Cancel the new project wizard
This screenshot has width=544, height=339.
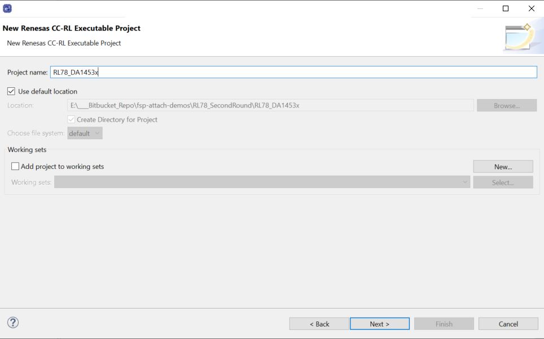tap(508, 324)
